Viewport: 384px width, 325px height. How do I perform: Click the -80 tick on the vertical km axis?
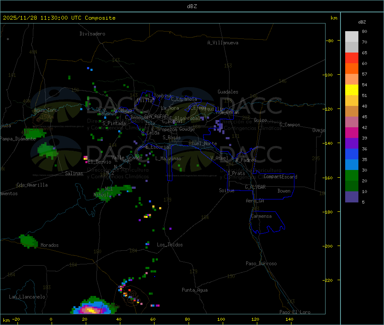point(330,41)
